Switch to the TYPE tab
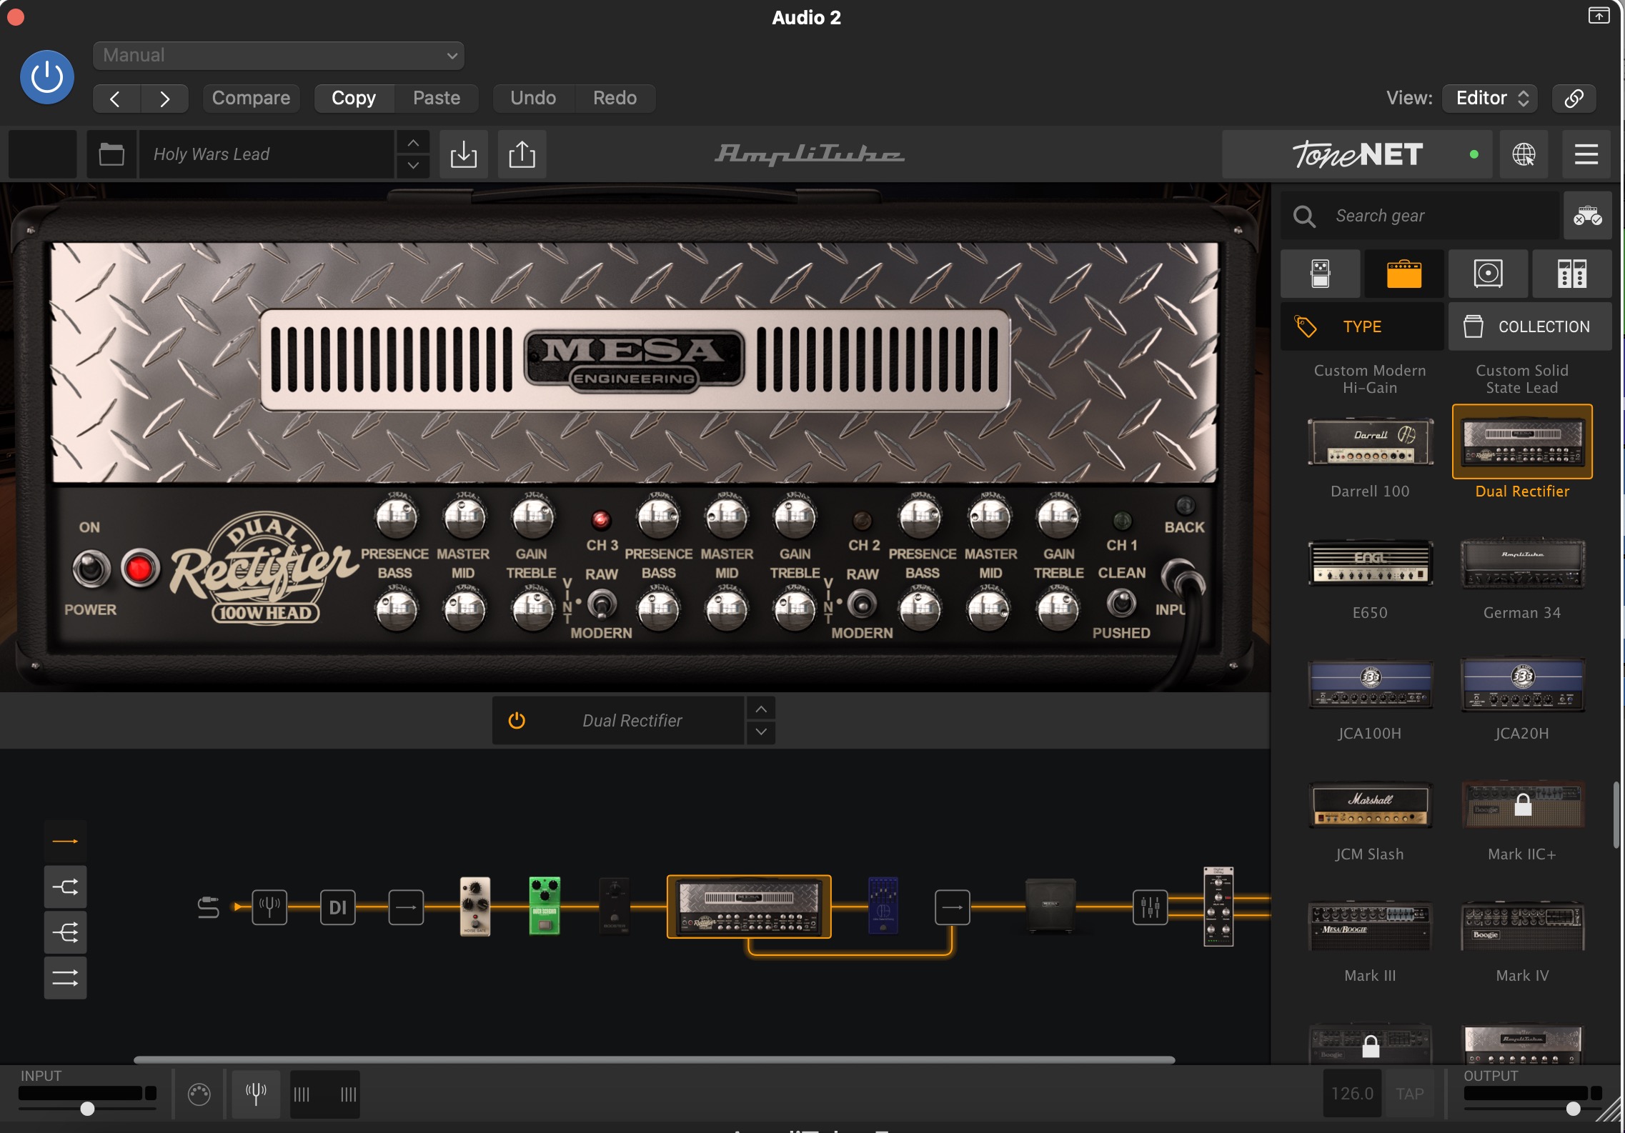 (1362, 326)
